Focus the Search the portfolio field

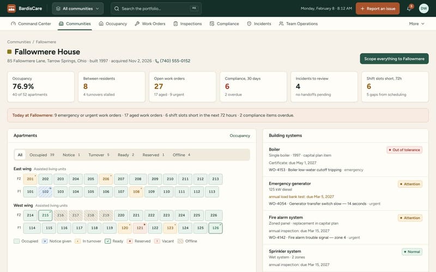point(156,9)
